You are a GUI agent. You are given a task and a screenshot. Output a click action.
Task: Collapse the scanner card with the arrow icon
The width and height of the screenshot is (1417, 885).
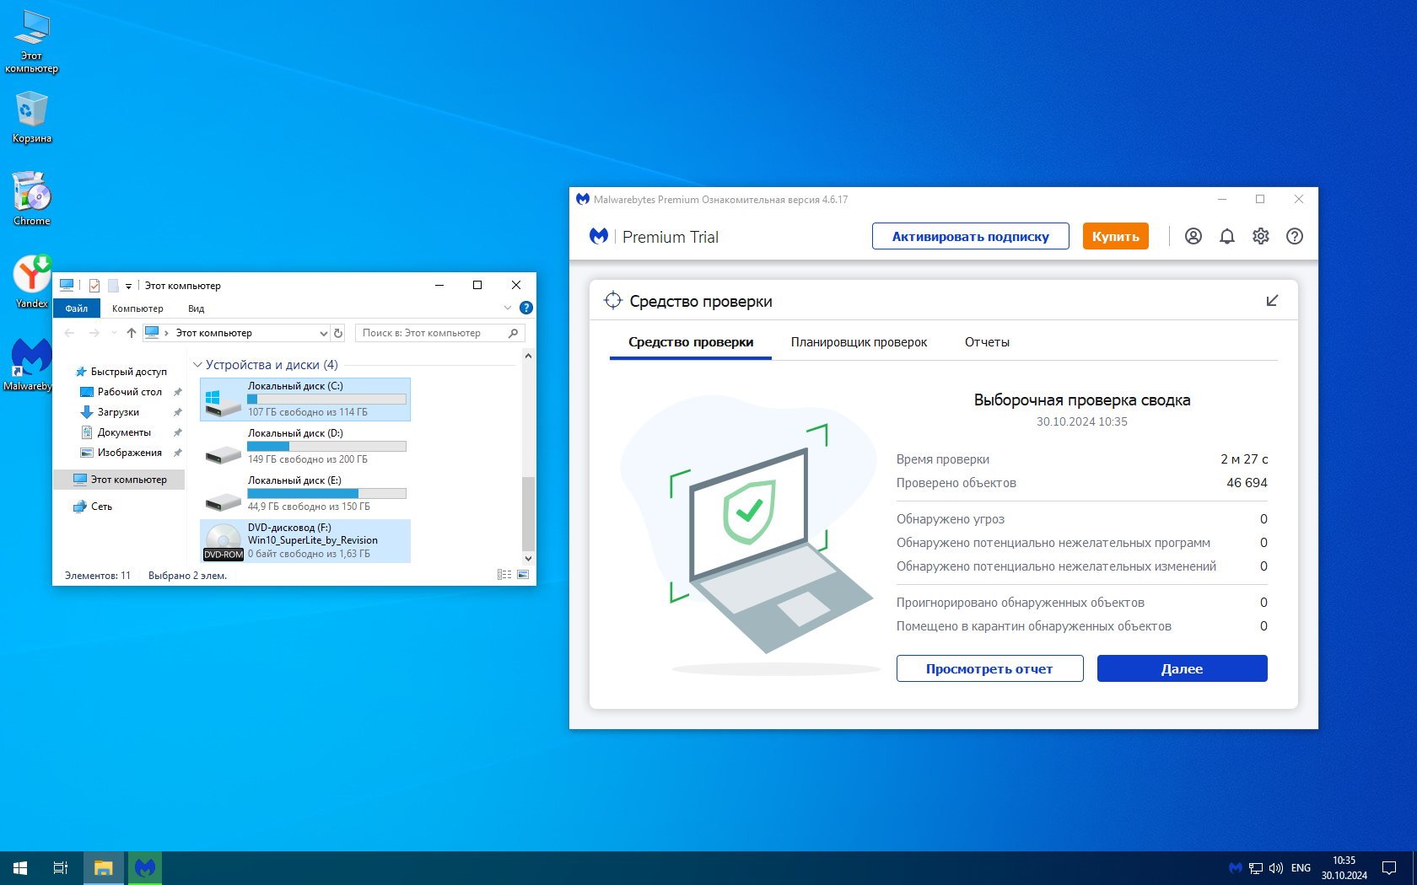click(x=1272, y=301)
